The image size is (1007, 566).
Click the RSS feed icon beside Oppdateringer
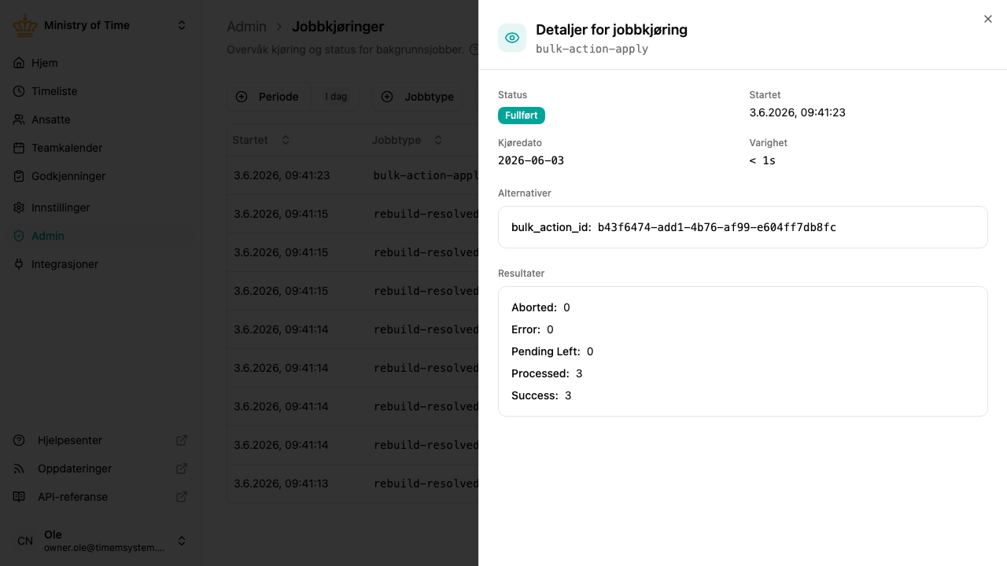(x=20, y=469)
